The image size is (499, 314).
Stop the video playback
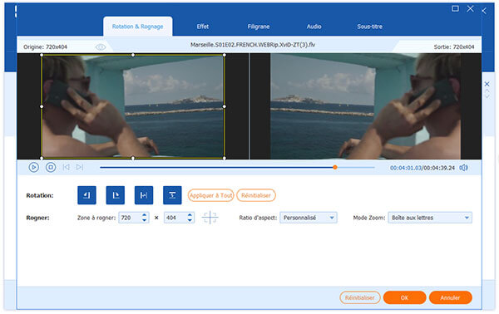click(51, 167)
